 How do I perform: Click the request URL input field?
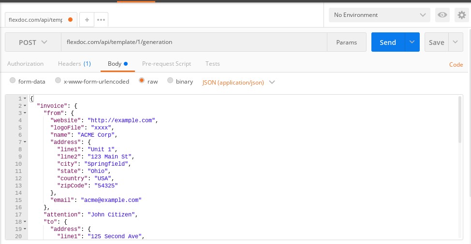tap(193, 42)
